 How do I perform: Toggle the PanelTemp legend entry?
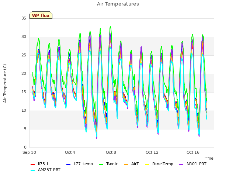pyautogui.click(x=159, y=164)
